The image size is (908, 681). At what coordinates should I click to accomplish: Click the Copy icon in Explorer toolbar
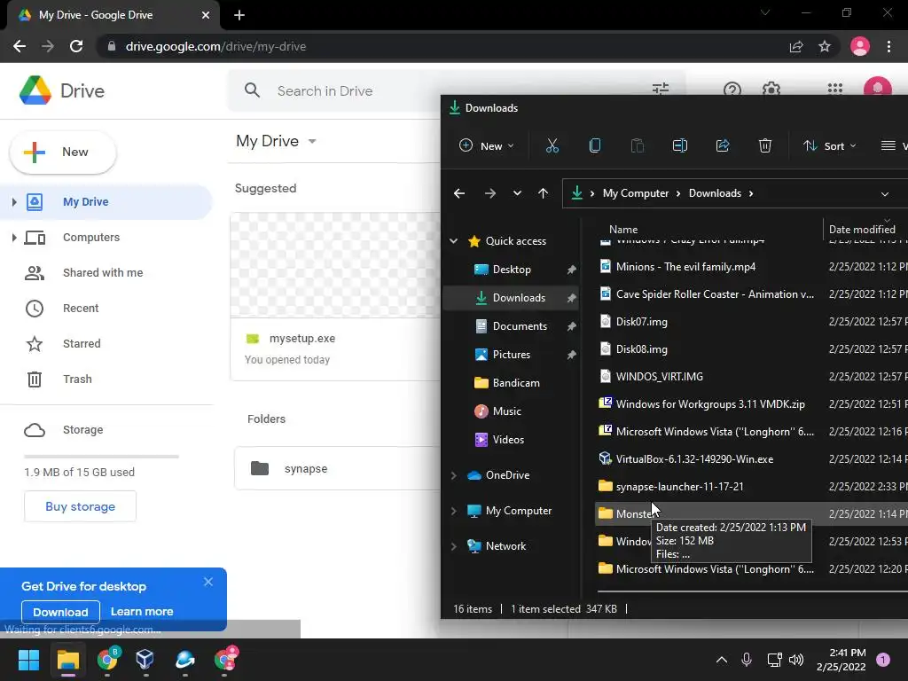click(595, 146)
